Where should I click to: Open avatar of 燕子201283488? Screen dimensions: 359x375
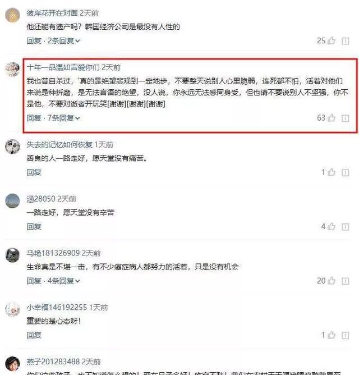click(x=12, y=364)
